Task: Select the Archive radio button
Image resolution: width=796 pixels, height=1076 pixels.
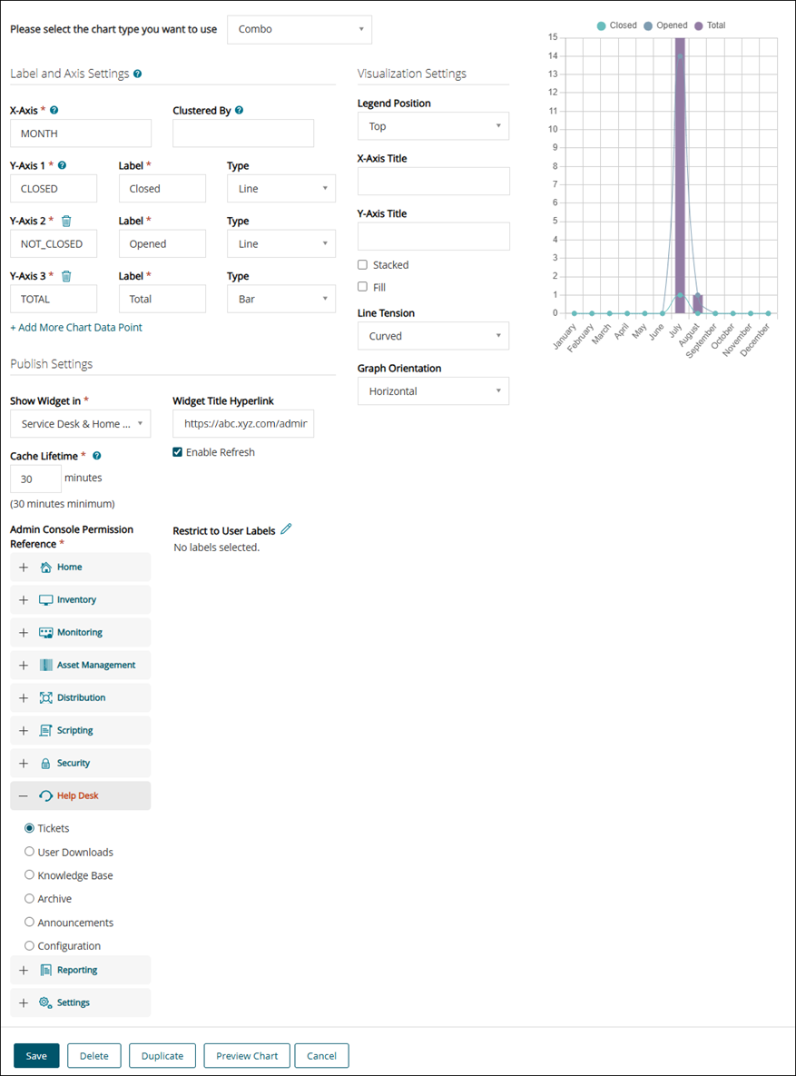Action: [30, 898]
